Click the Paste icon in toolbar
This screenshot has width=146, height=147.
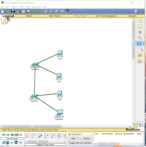tap(29, 11)
